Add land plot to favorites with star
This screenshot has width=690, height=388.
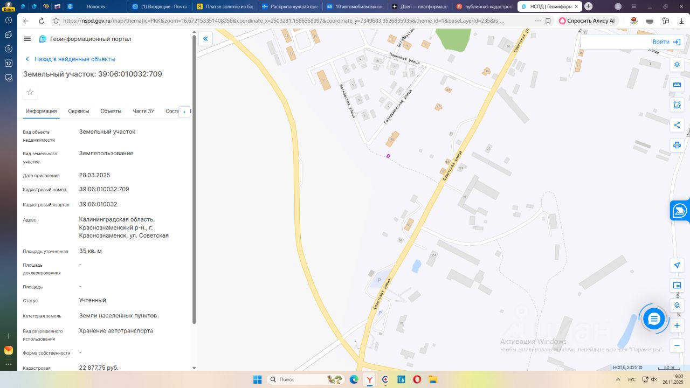[30, 92]
